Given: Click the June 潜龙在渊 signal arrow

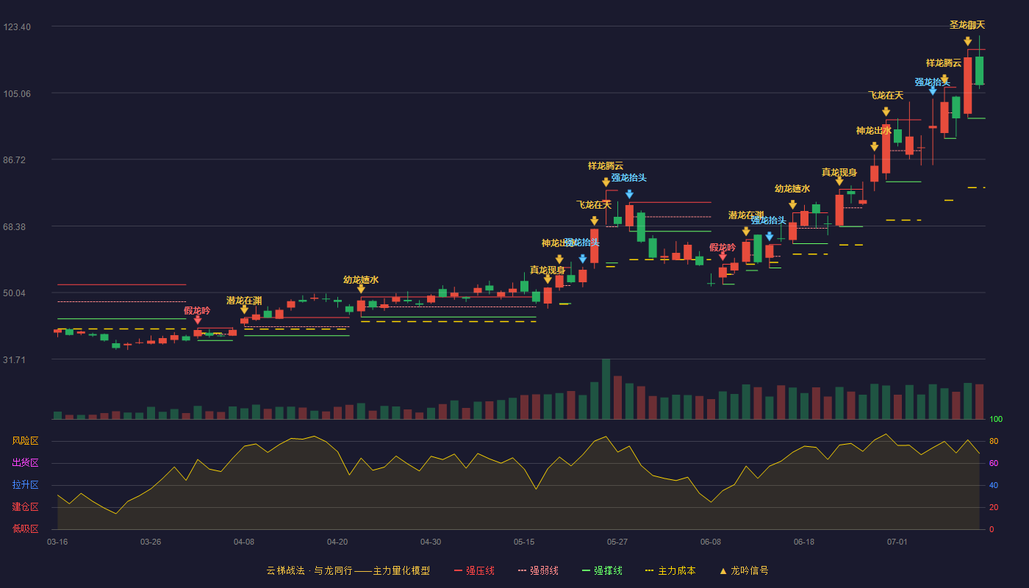Looking at the screenshot, I should (x=746, y=232).
